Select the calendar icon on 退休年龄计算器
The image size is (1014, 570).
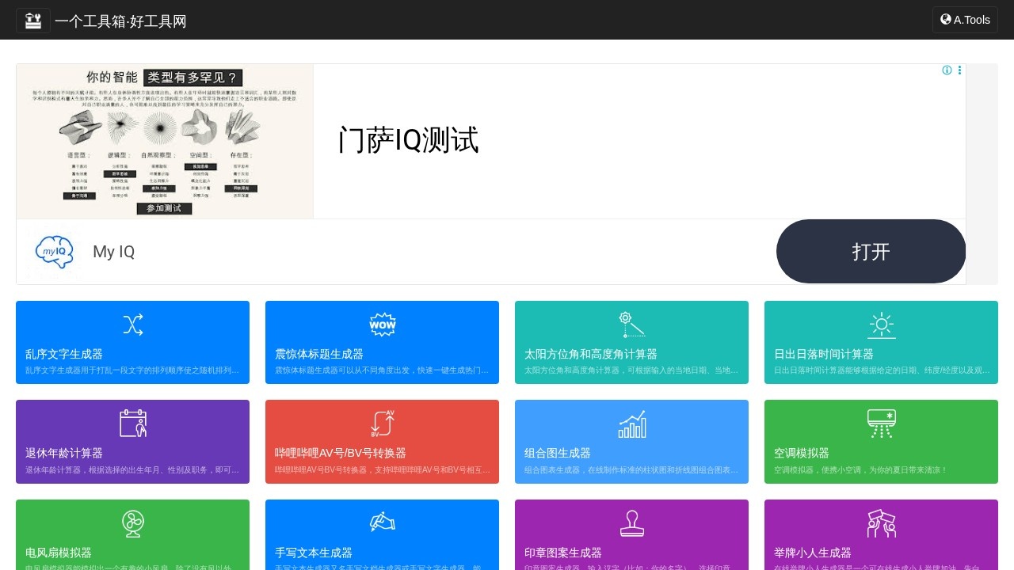click(132, 424)
